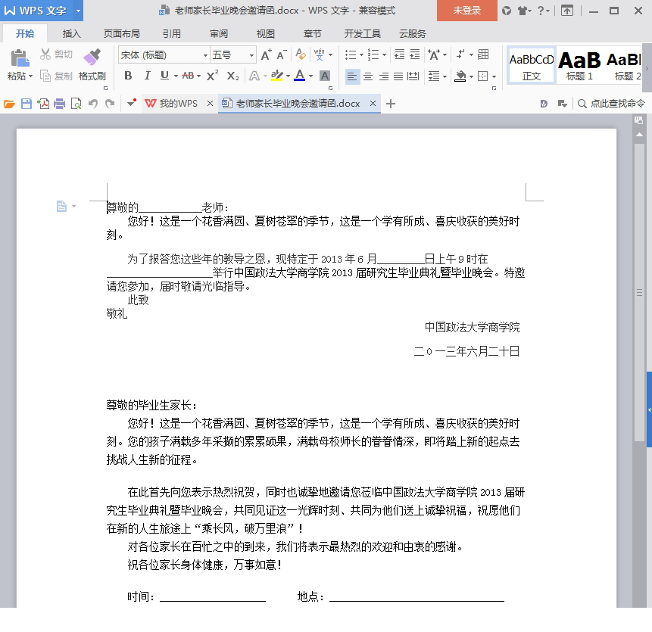Click the ribbon collapse upload-arrow icon
652x632 pixels.
567,11
